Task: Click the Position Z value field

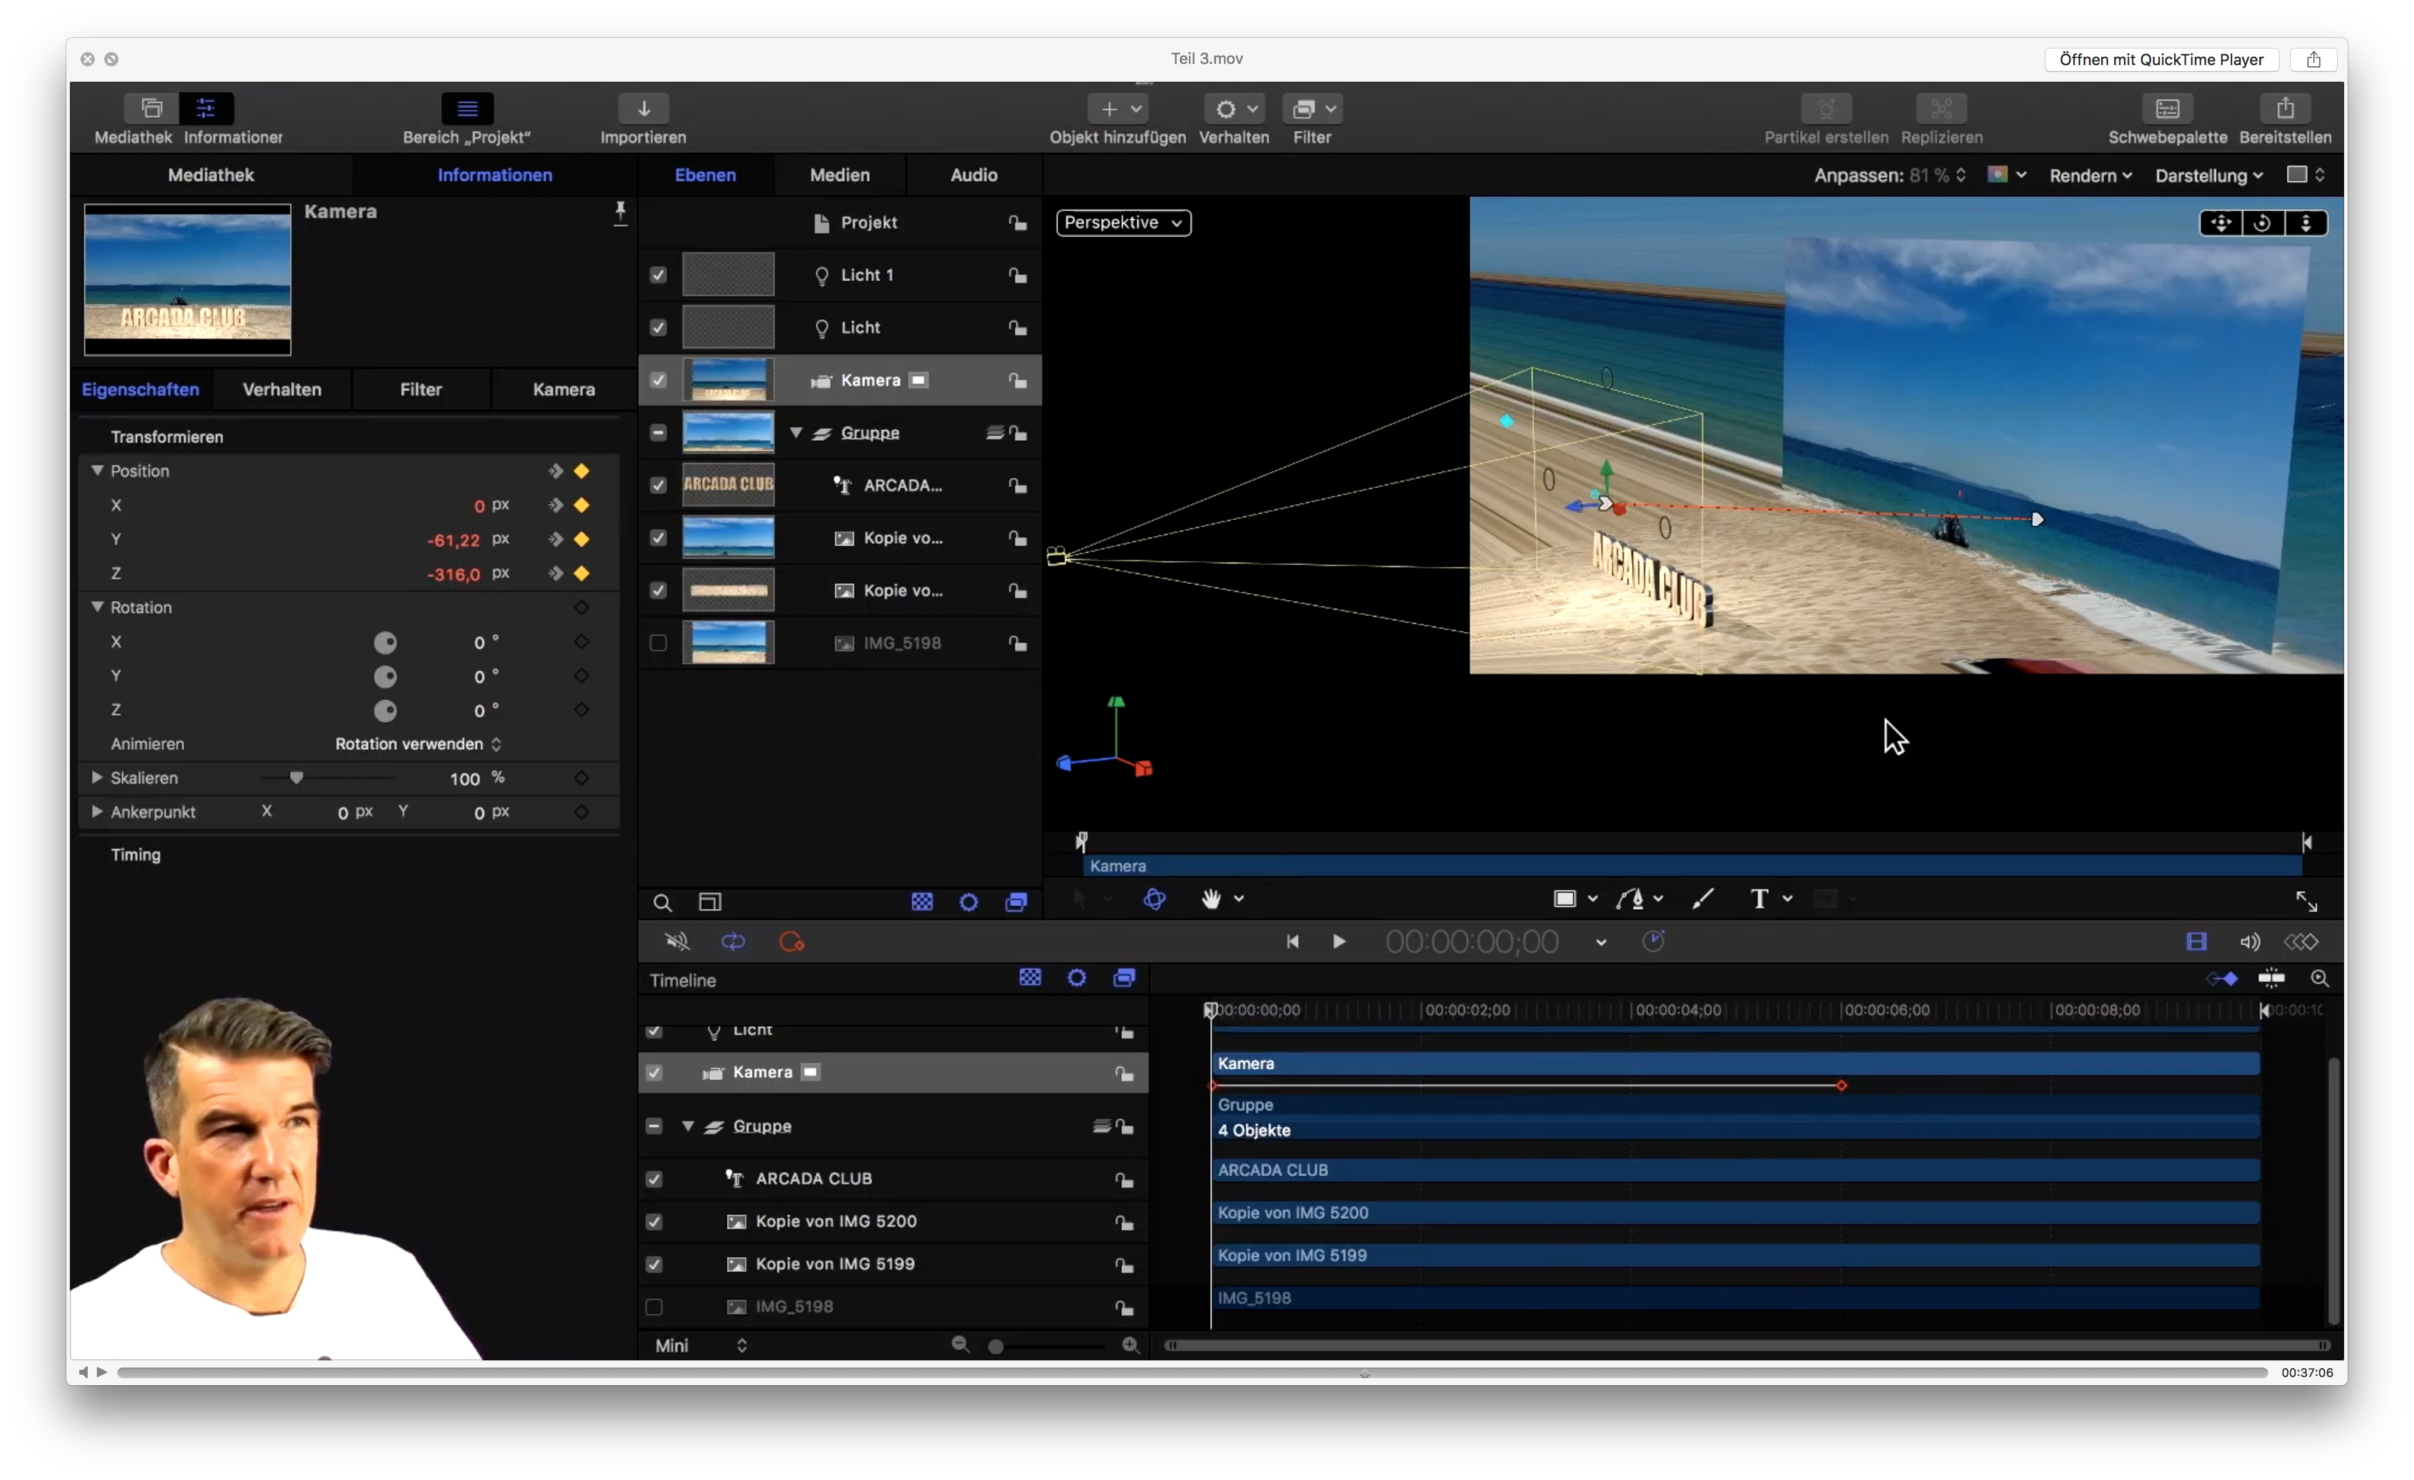Action: pos(454,575)
